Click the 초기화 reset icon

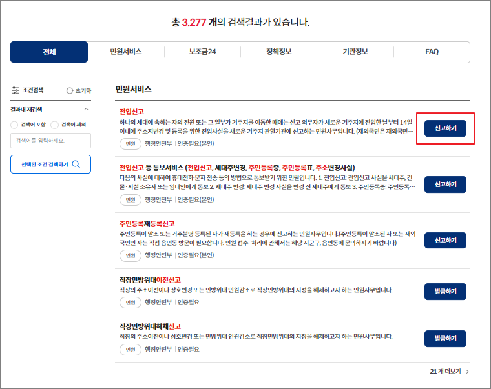[x=70, y=91]
